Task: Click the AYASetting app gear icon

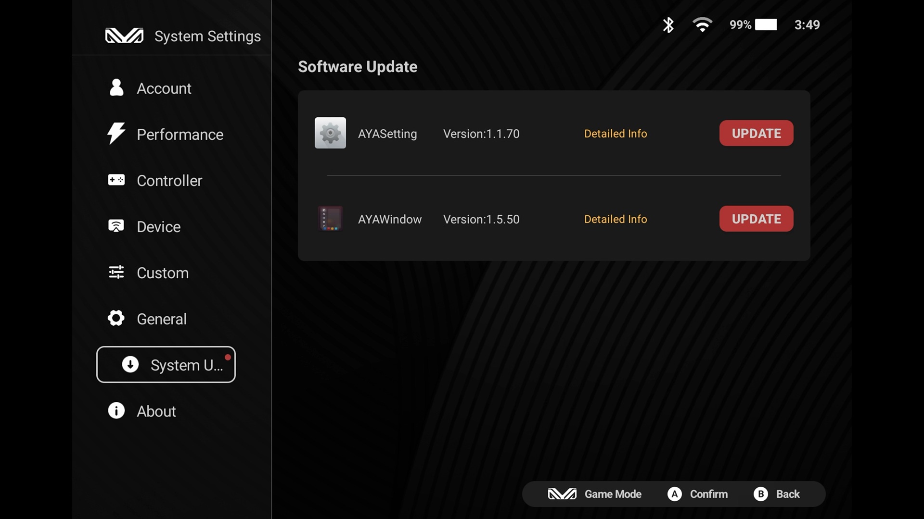Action: click(x=330, y=133)
